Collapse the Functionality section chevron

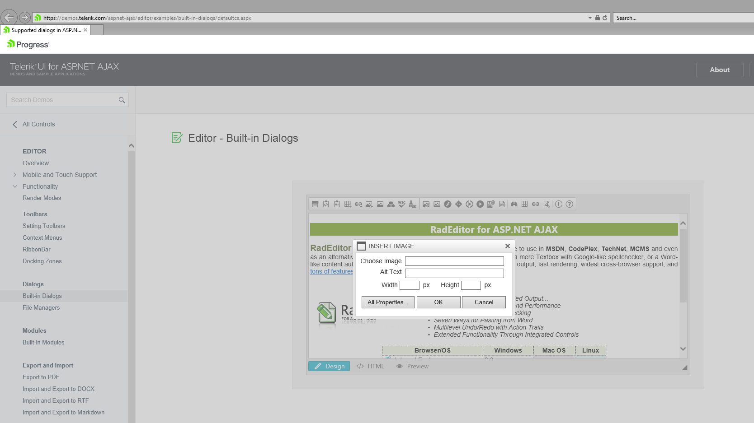[15, 186]
